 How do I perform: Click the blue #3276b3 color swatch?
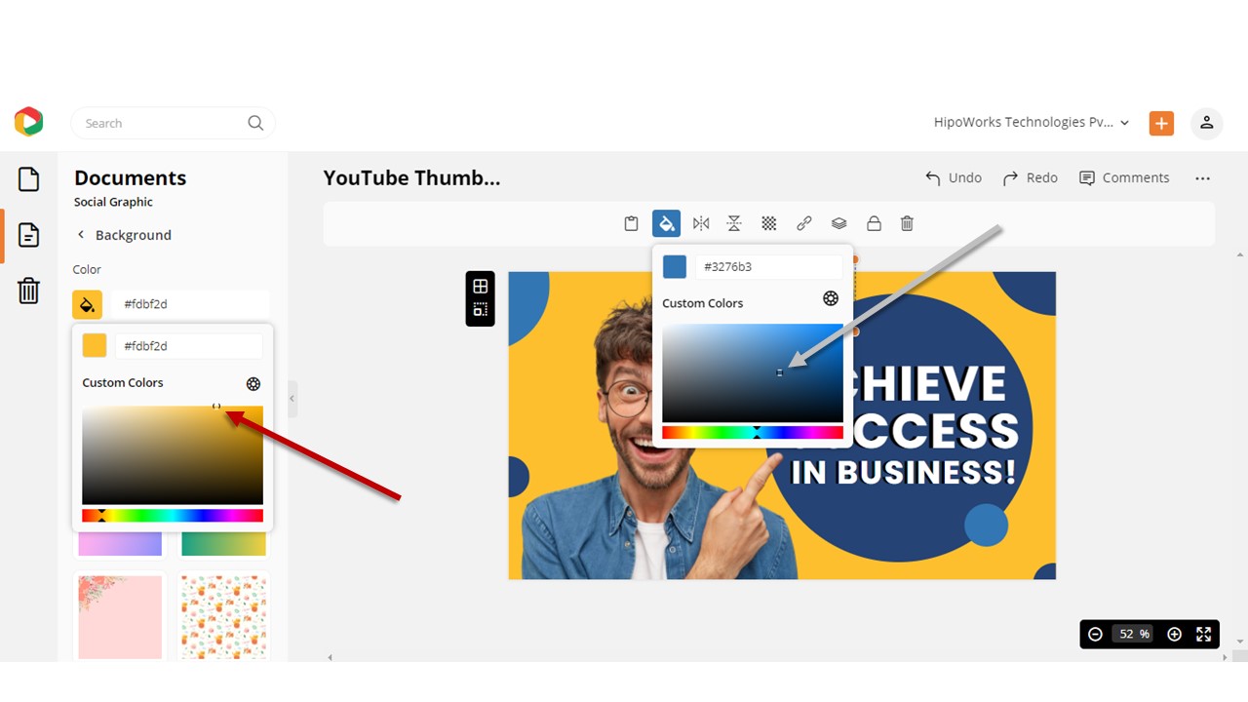click(675, 266)
